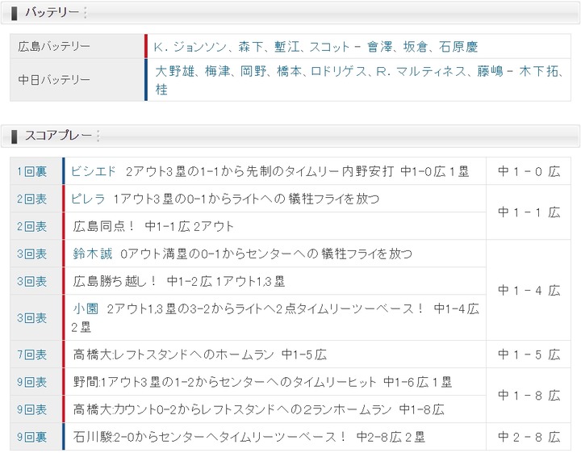Image resolution: width=581 pixels, height=453 pixels.
Task: Click the 中1-4広 score cell
Action: 529,290
